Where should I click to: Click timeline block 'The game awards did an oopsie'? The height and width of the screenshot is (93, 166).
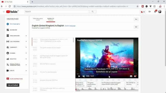(92, 84)
